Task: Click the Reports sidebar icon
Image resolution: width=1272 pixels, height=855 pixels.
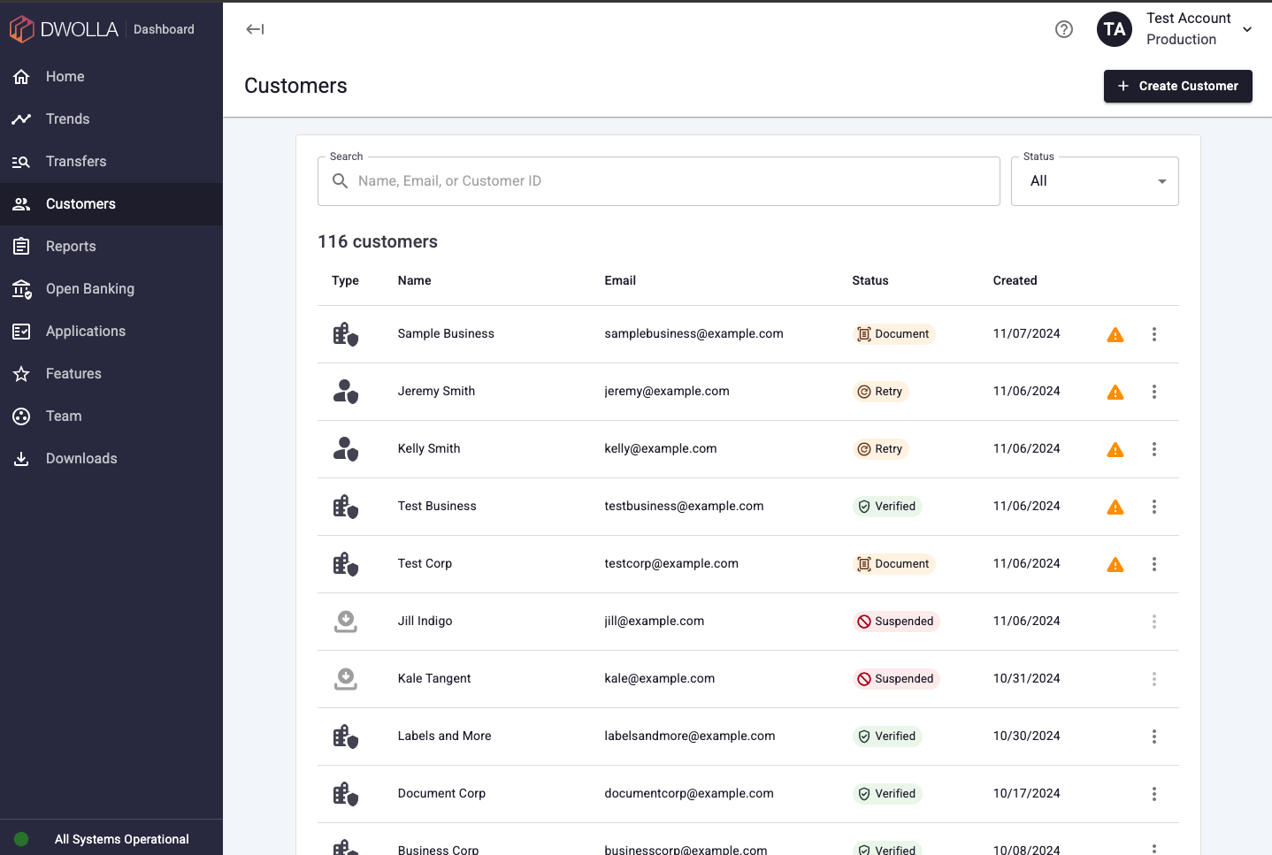Action: 21,246
